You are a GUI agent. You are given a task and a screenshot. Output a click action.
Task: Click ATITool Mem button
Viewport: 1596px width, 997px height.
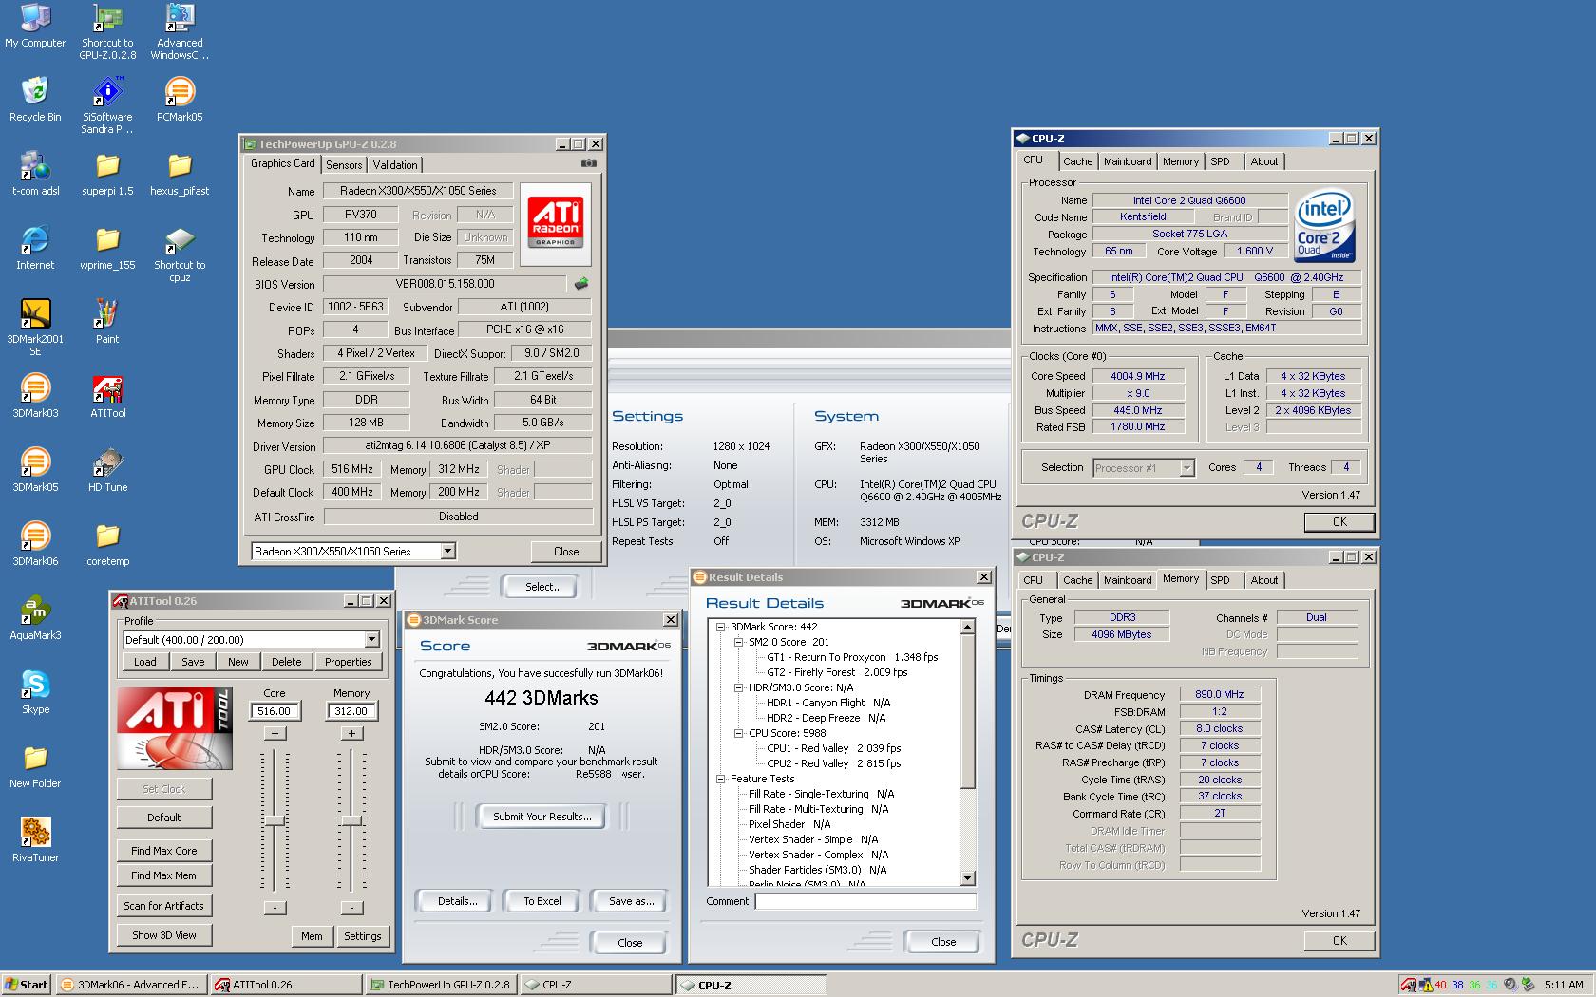point(312,936)
